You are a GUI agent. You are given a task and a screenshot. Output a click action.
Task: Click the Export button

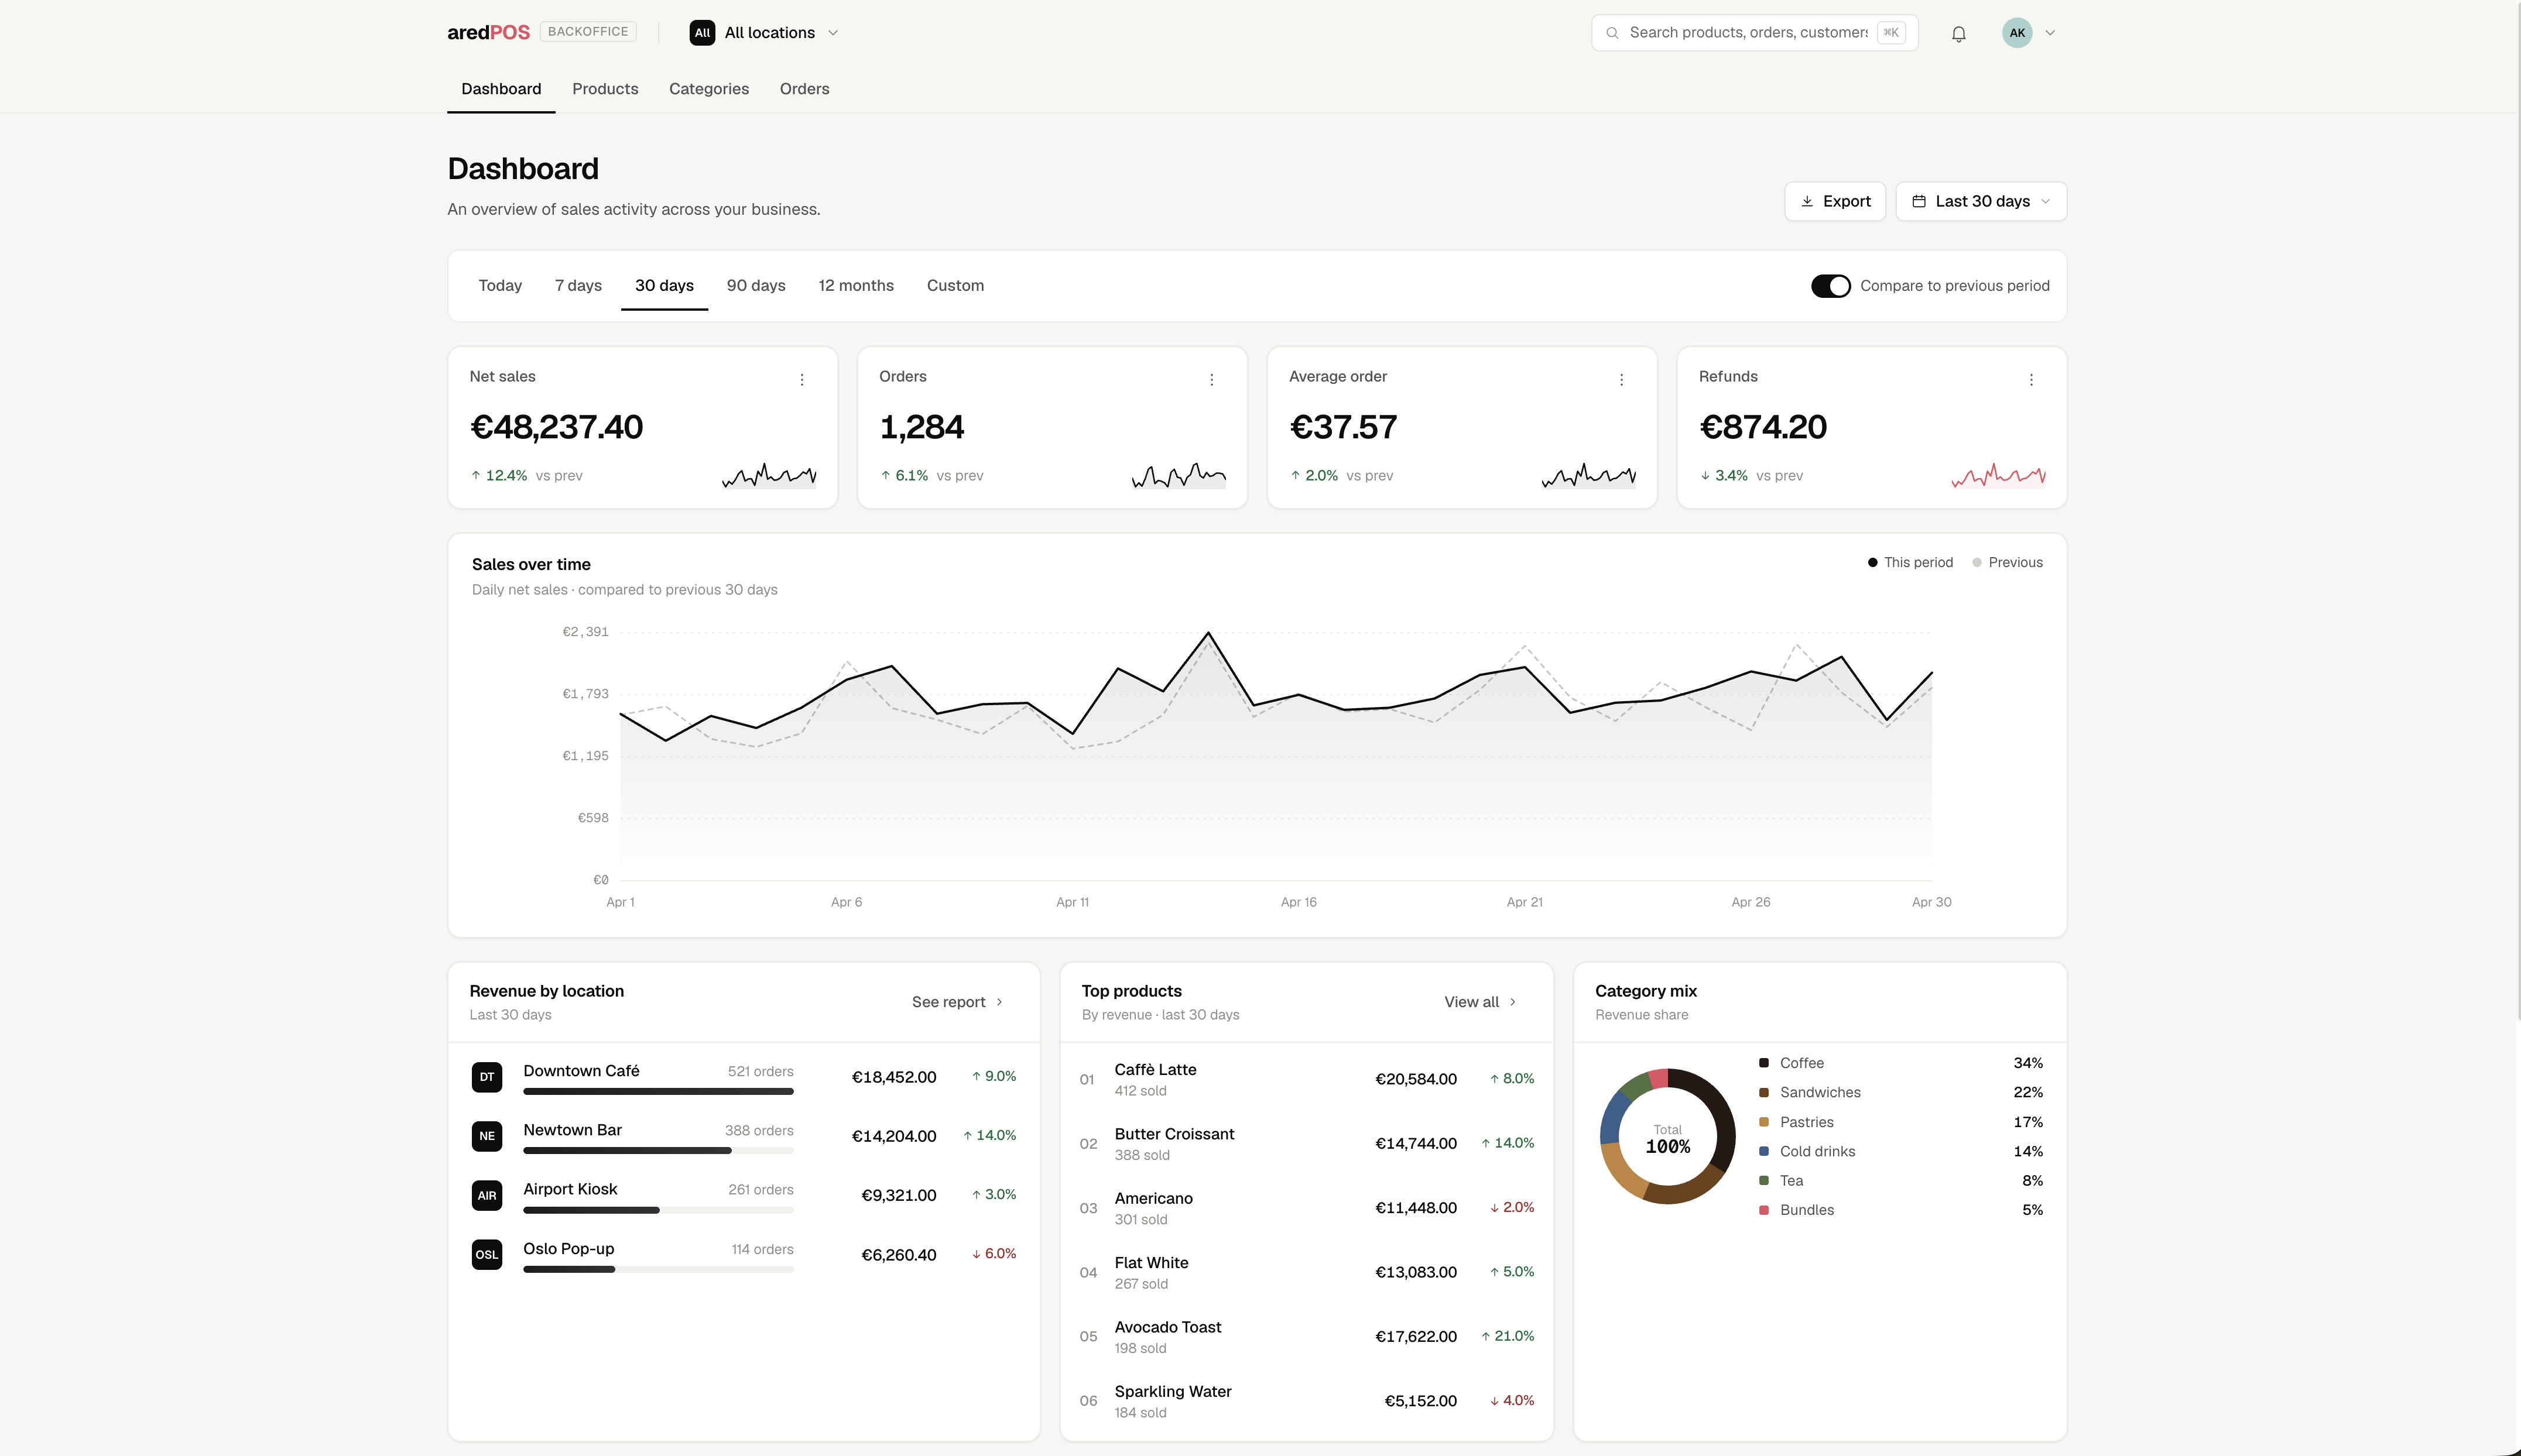[1835, 201]
